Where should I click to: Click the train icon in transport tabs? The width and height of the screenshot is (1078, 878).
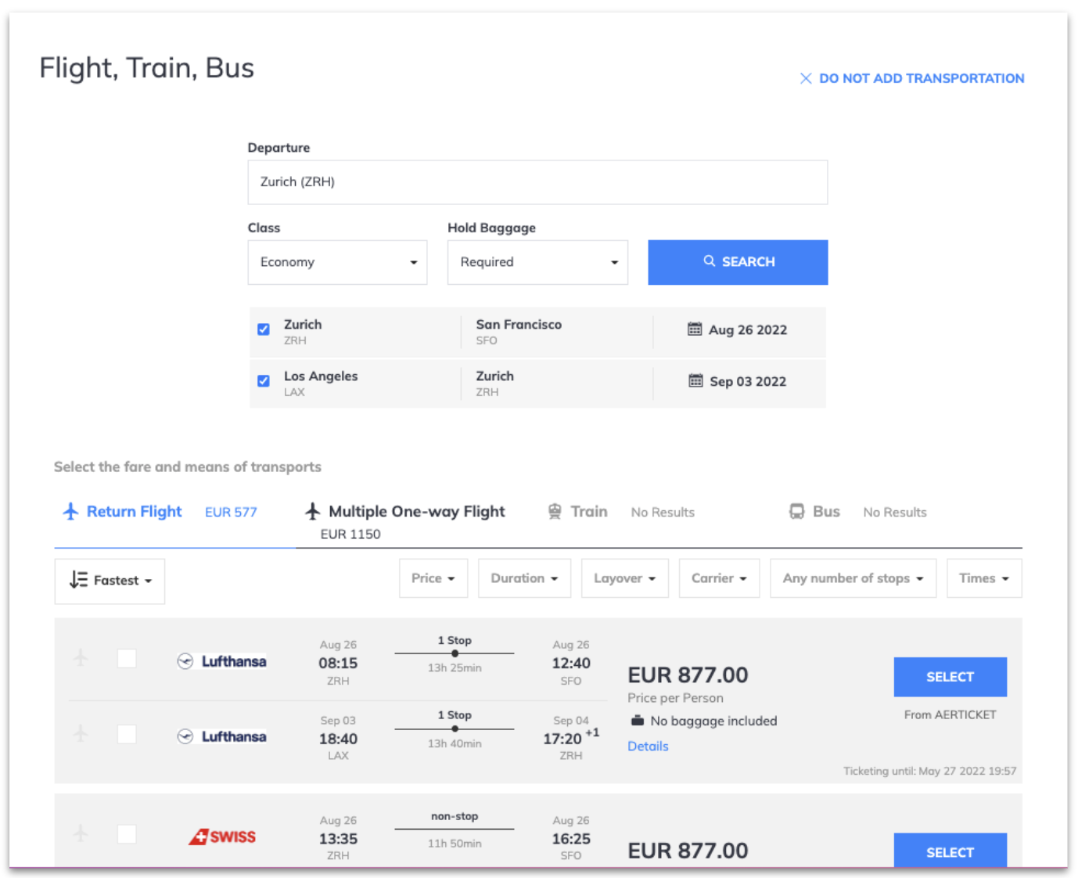click(x=555, y=512)
